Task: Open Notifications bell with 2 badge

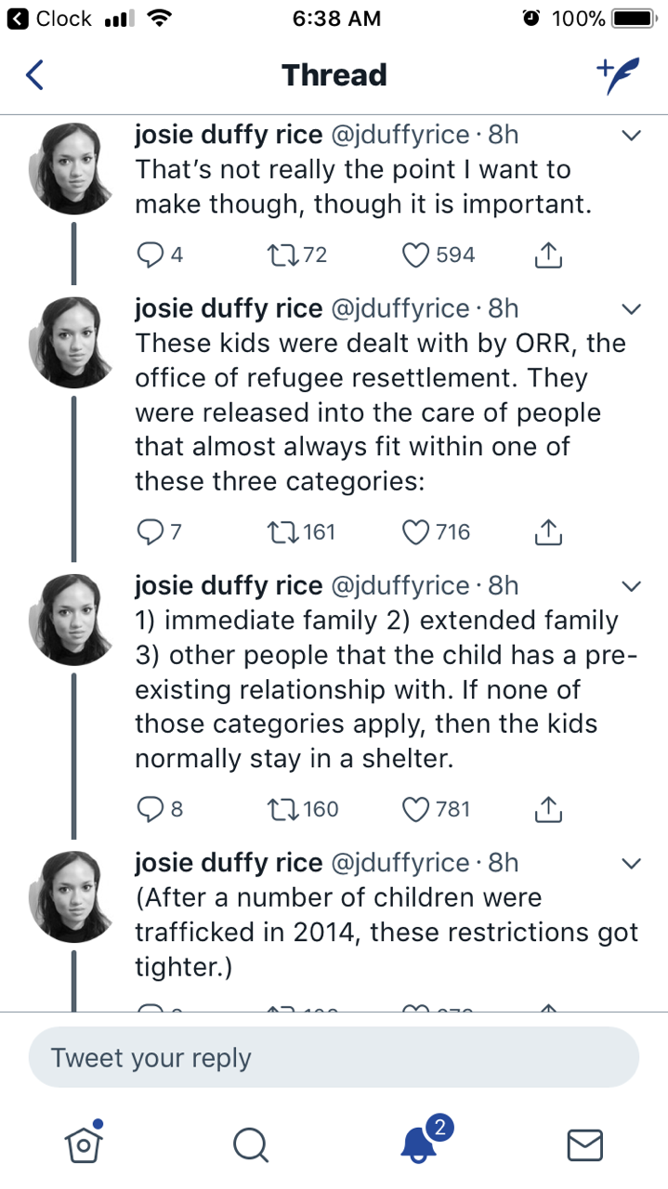Action: click(419, 1143)
